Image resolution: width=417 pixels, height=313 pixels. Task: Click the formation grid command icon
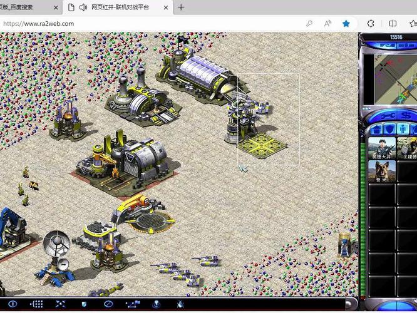tap(36, 304)
